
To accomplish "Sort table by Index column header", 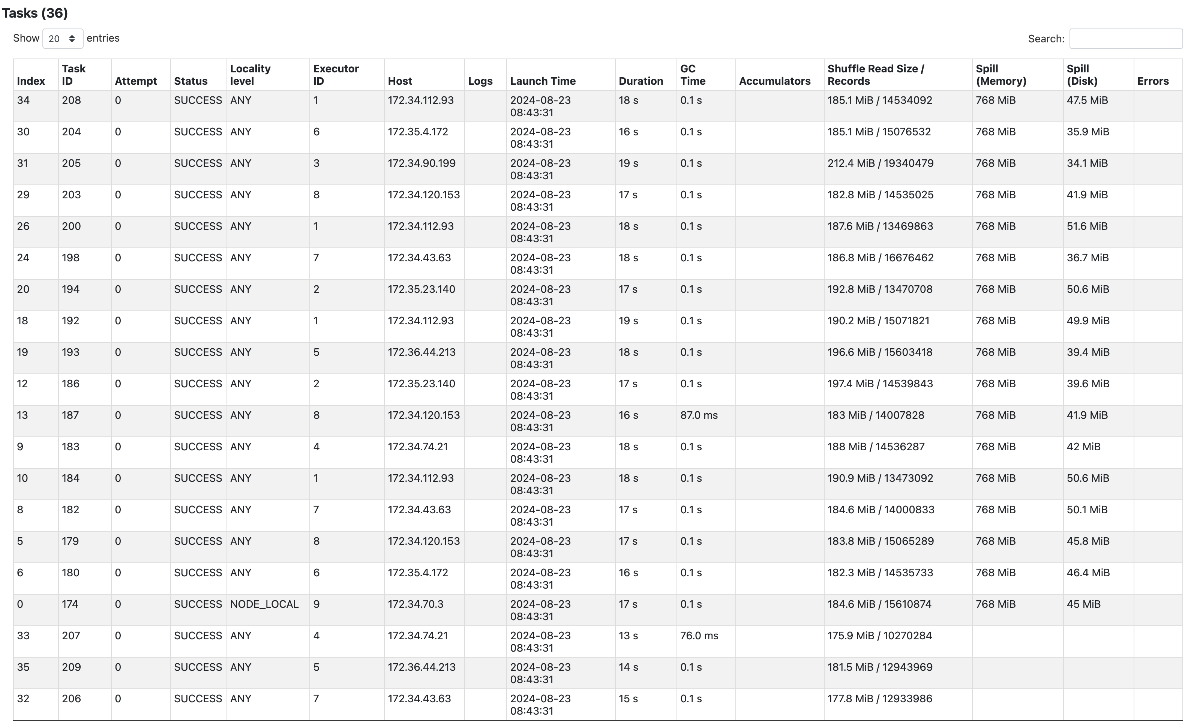I will coord(31,81).
